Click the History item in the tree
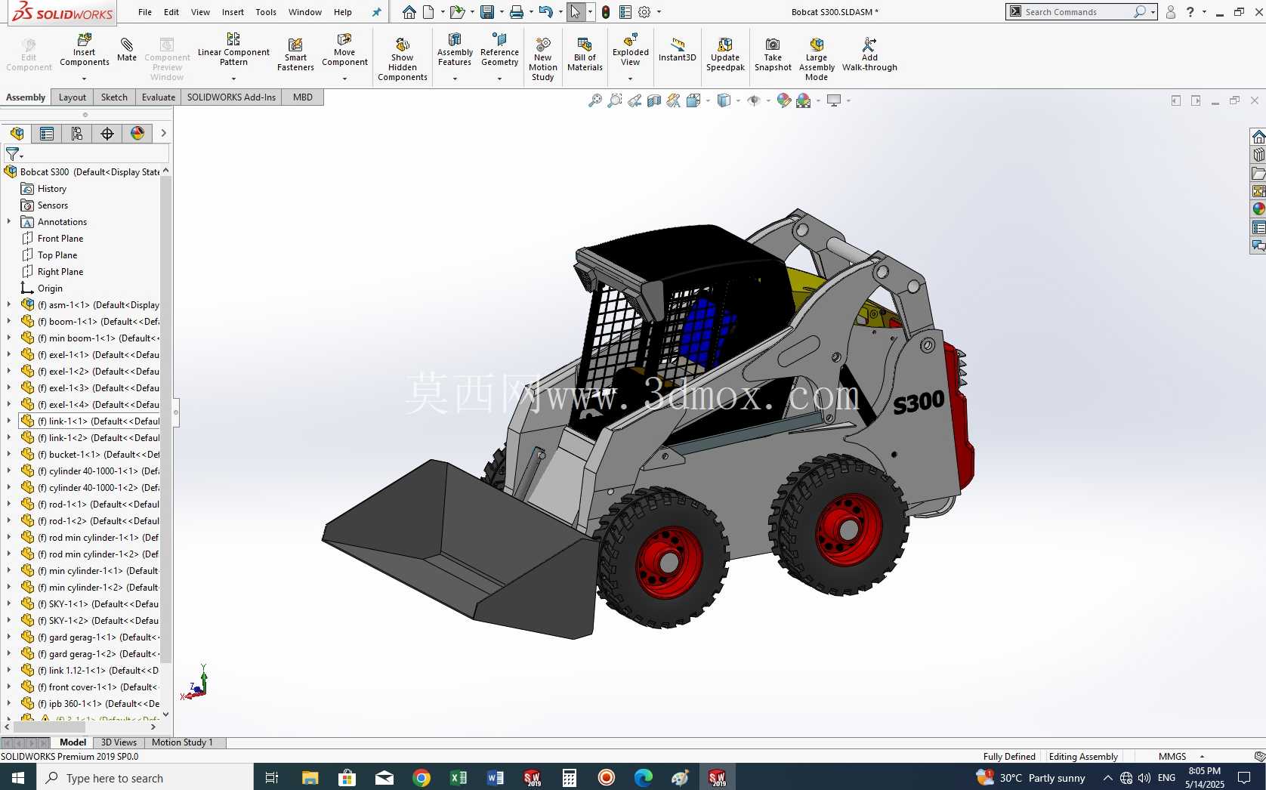This screenshot has width=1266, height=790. point(52,189)
